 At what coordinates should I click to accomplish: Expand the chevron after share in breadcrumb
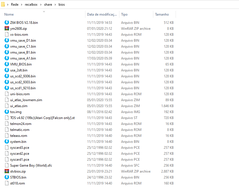[55, 5]
